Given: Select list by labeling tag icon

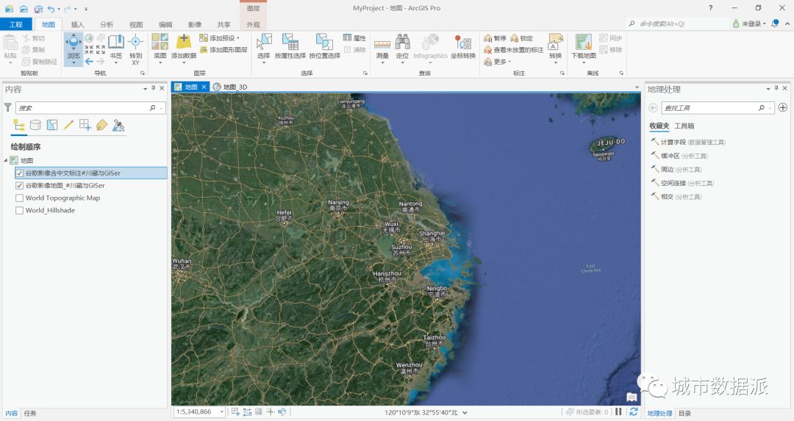Looking at the screenshot, I should tap(101, 125).
